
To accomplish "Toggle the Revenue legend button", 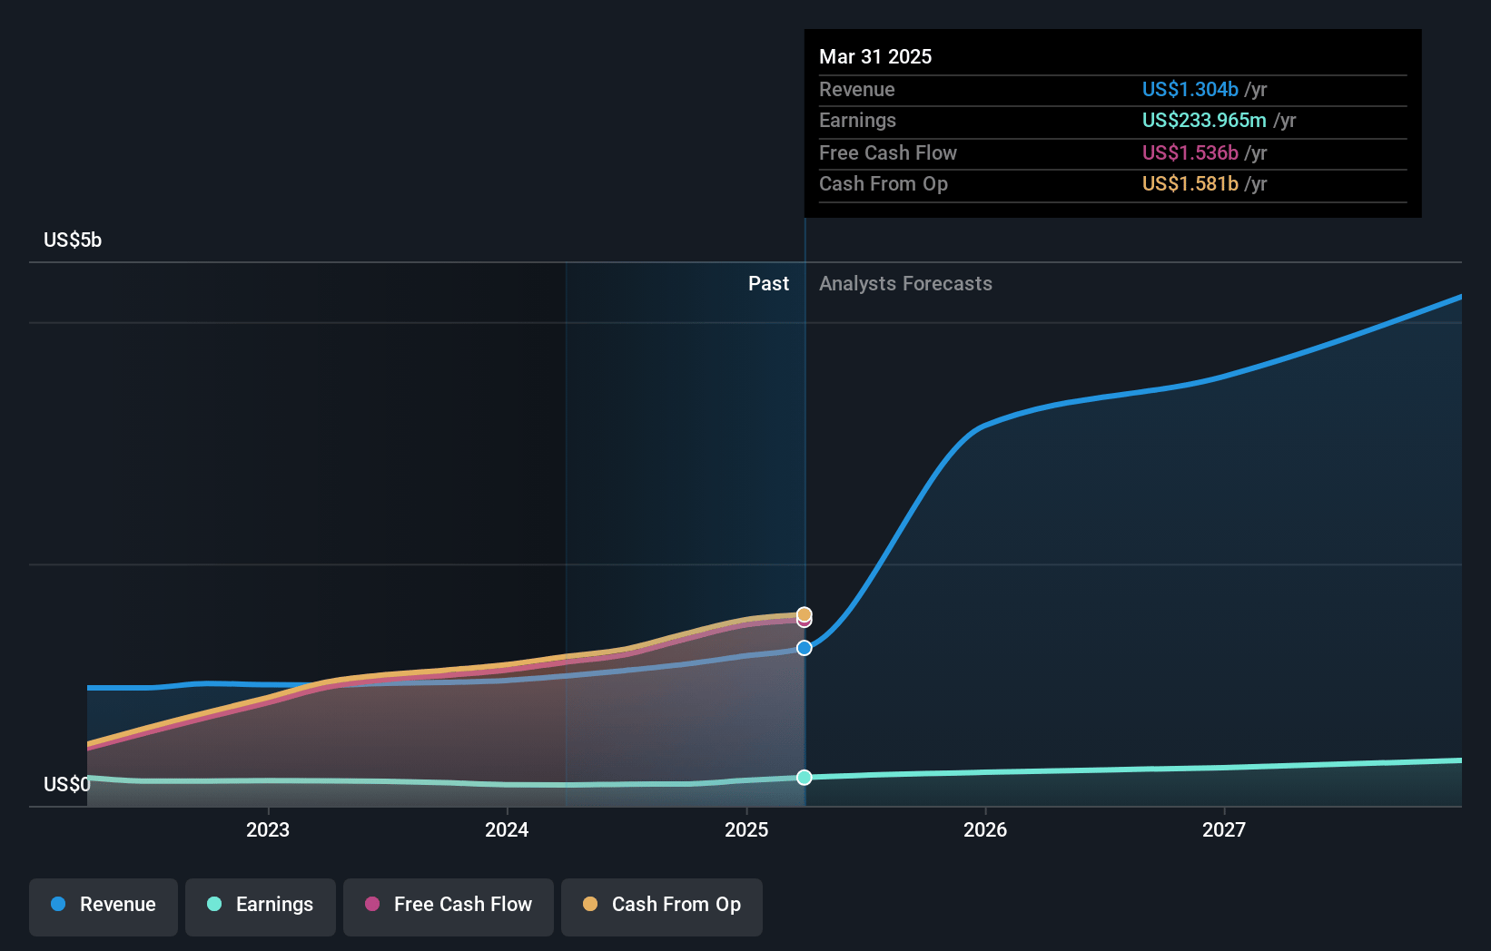I will (104, 907).
